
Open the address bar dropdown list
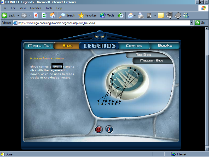[x=191, y=23]
